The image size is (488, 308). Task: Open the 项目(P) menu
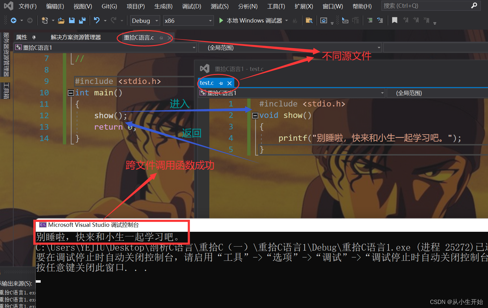[136, 6]
